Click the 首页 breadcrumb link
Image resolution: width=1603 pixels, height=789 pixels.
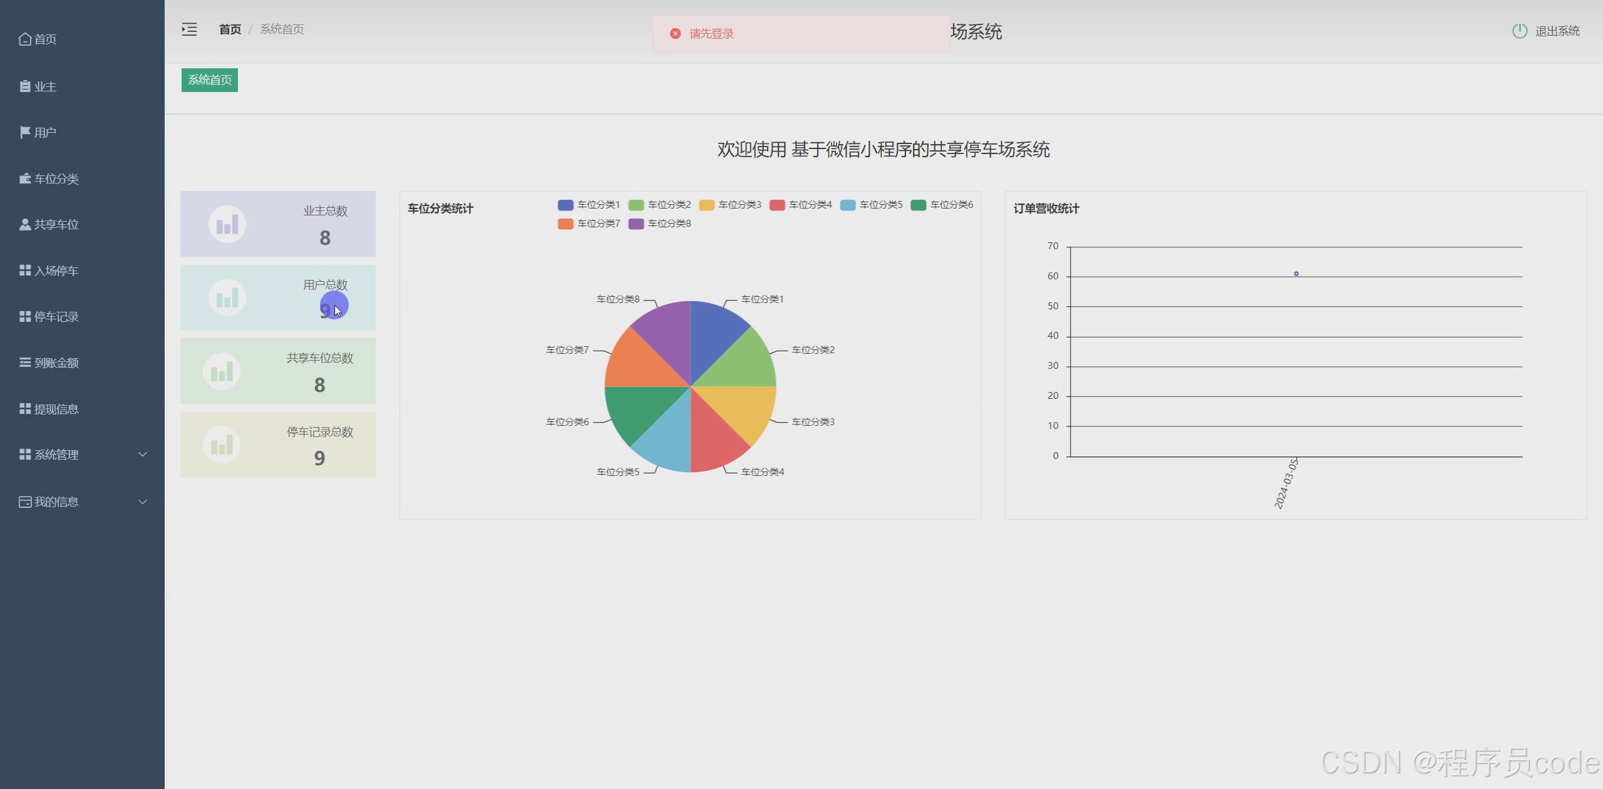[229, 29]
